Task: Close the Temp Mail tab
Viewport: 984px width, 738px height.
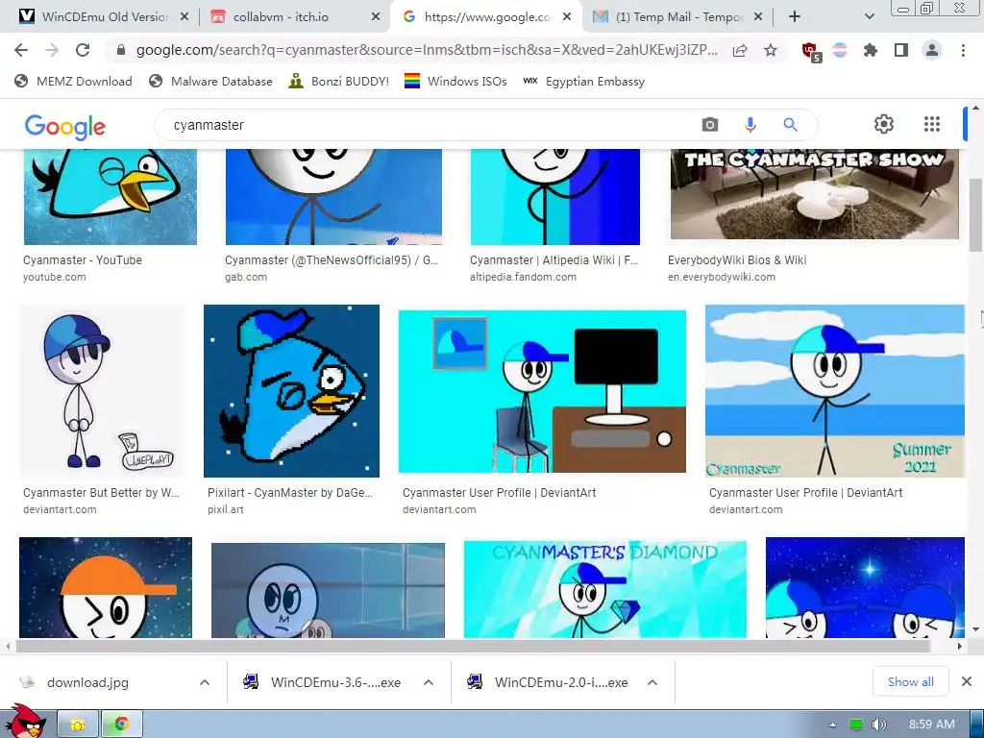Action: pos(758,17)
